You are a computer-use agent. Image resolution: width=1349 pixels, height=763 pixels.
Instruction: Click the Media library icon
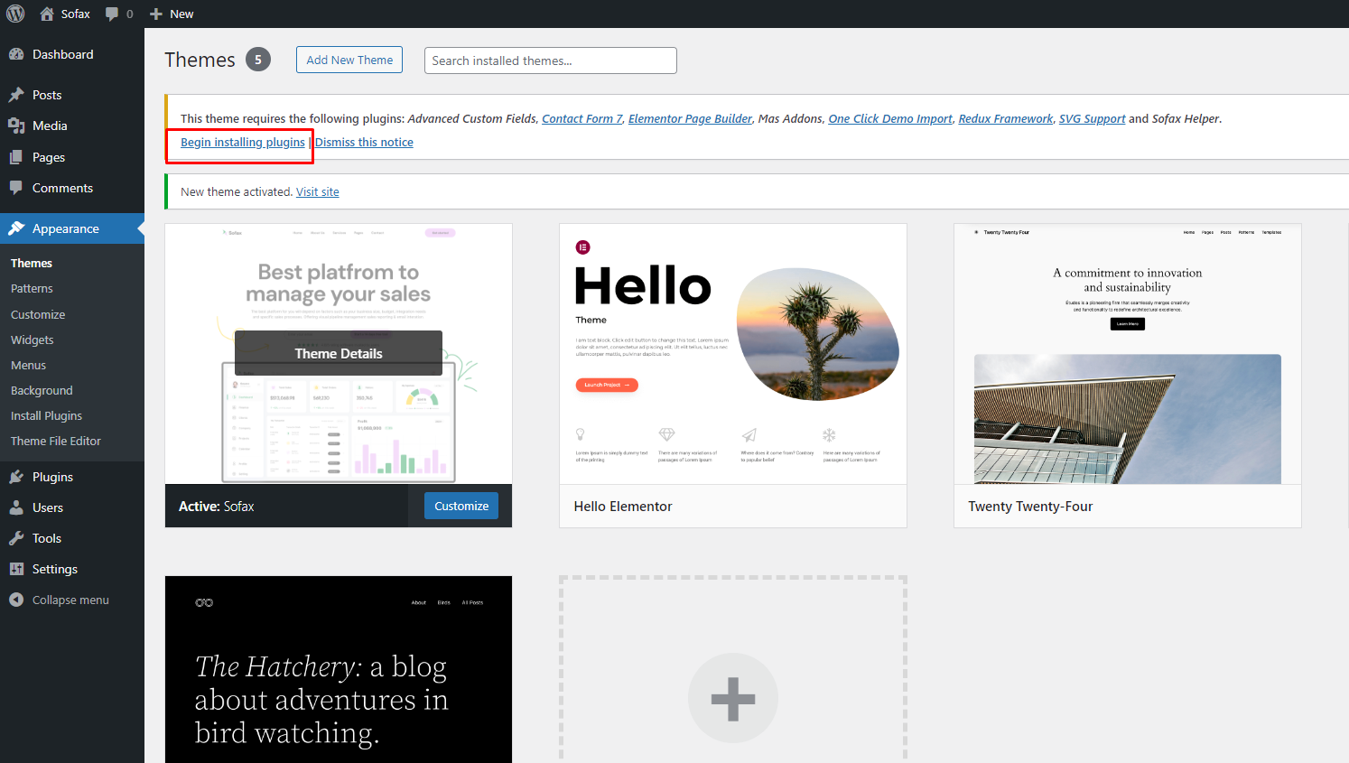pyautogui.click(x=16, y=126)
